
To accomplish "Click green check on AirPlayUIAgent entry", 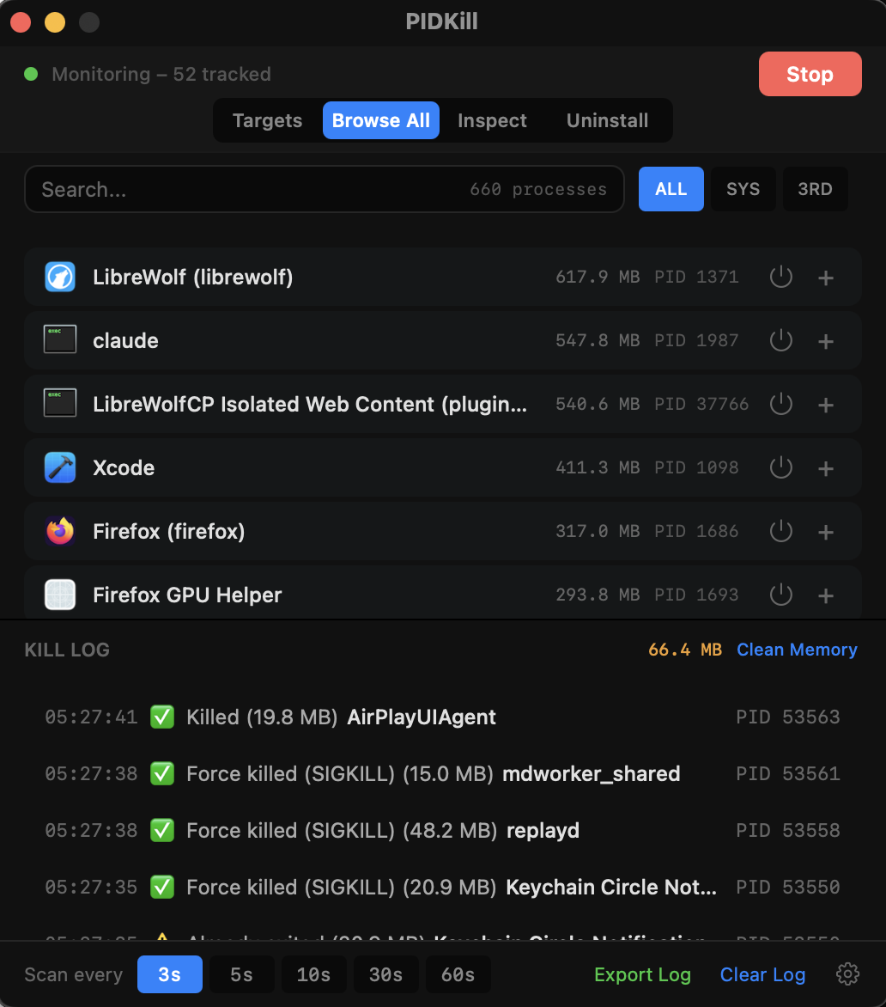I will pyautogui.click(x=162, y=717).
